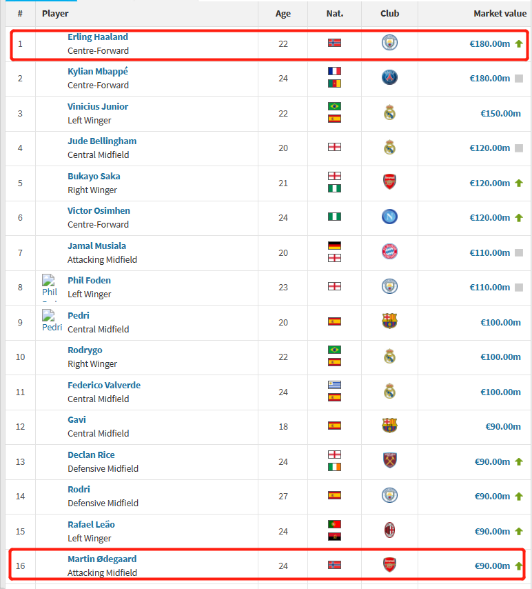Viewport: 532px width, 589px height.
Task: Click Norway flag in Ødegaard row
Action: pos(334,565)
